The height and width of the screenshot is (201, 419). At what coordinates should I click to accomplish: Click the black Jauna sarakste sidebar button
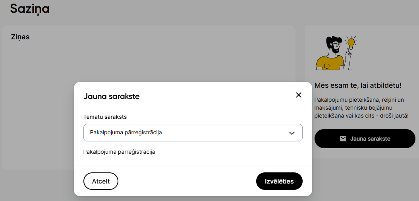tap(365, 139)
